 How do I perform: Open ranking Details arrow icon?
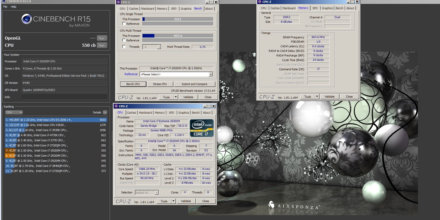pos(105,112)
